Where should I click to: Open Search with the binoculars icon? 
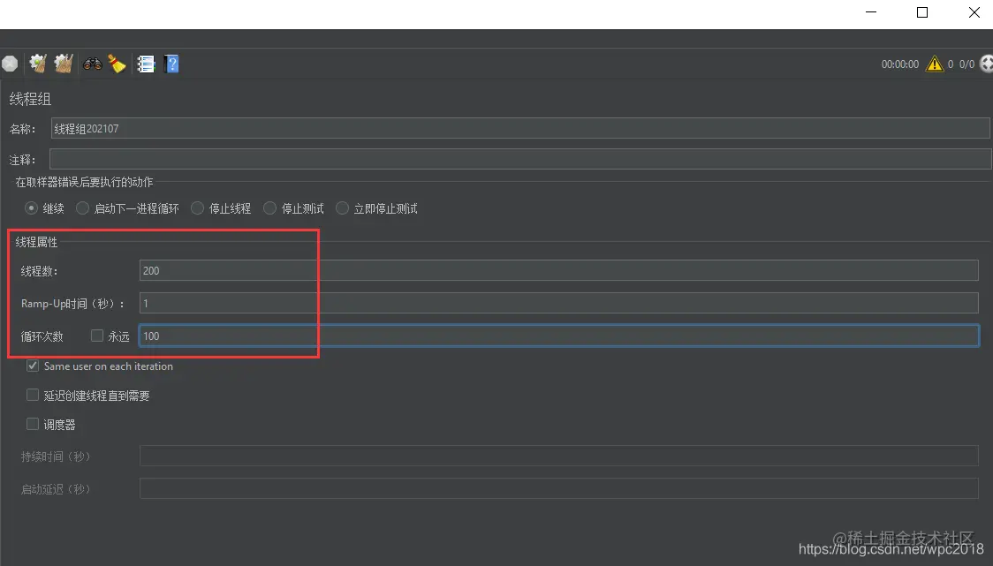(x=93, y=64)
